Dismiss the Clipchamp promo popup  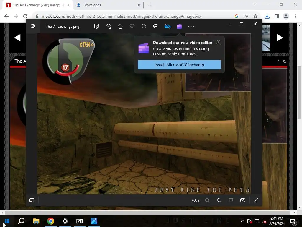click(219, 42)
